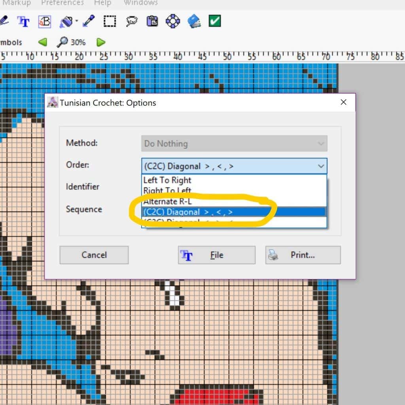Activate the dashed rectangle selection tool
The height and width of the screenshot is (405, 405).
110,21
